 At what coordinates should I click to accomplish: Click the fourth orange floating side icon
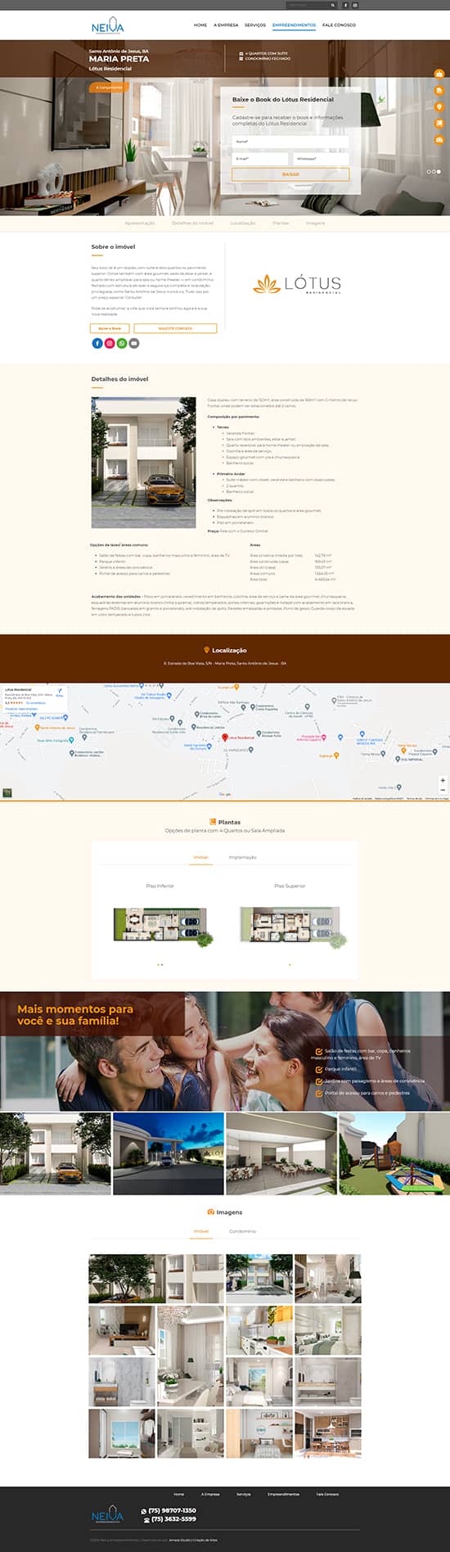pos(439,123)
